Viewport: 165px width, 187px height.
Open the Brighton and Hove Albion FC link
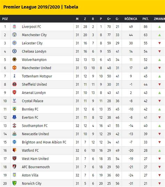pyautogui.click(x=44, y=142)
